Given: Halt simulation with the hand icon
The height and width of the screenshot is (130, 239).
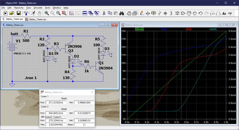Looking at the screenshot, I should (39, 13).
